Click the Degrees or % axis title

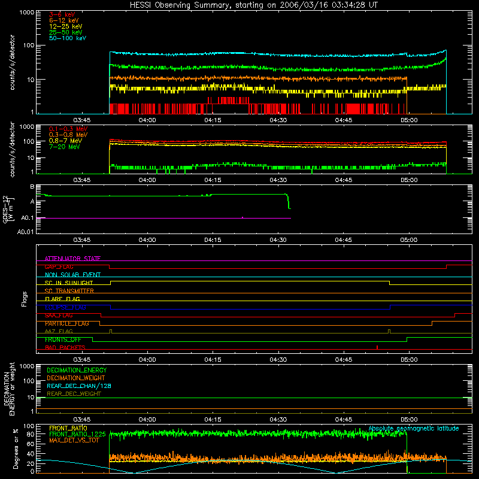(16, 448)
